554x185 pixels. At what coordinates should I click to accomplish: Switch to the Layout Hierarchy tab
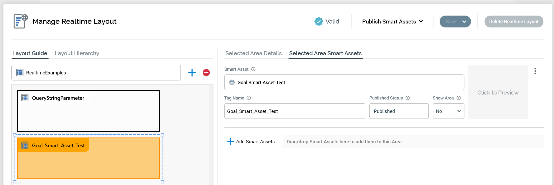pos(77,53)
